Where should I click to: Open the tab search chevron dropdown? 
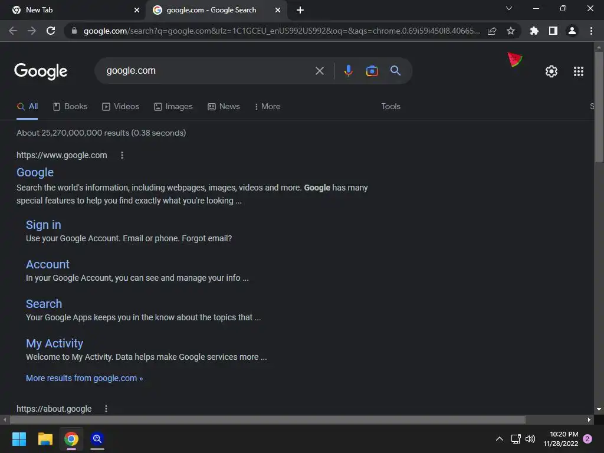pos(509,8)
